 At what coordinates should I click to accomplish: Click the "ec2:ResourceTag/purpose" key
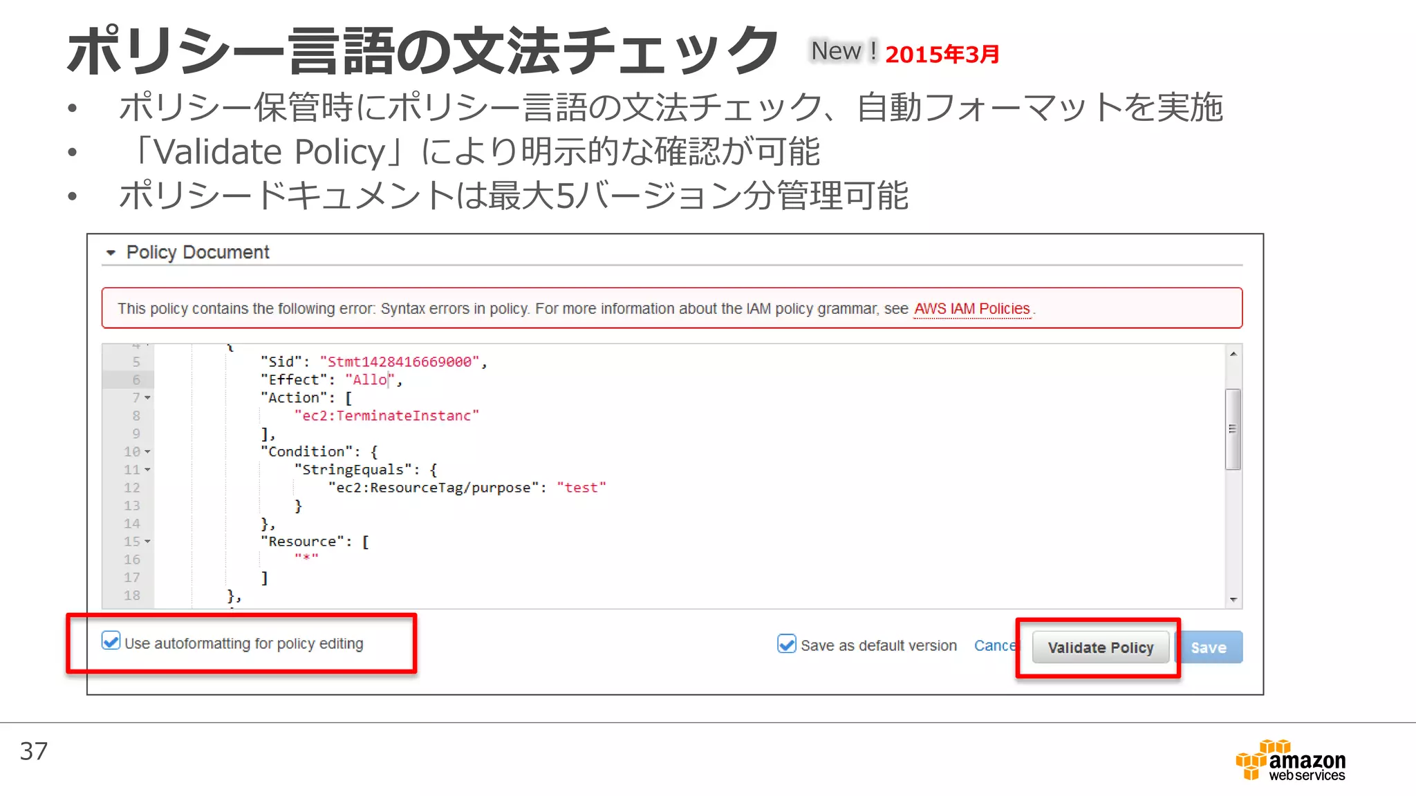tap(434, 488)
